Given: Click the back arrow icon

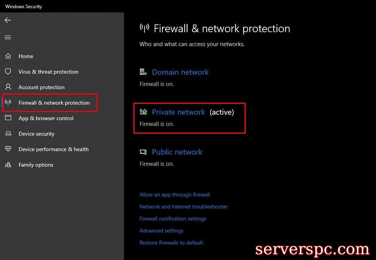Looking at the screenshot, I should click(x=8, y=20).
